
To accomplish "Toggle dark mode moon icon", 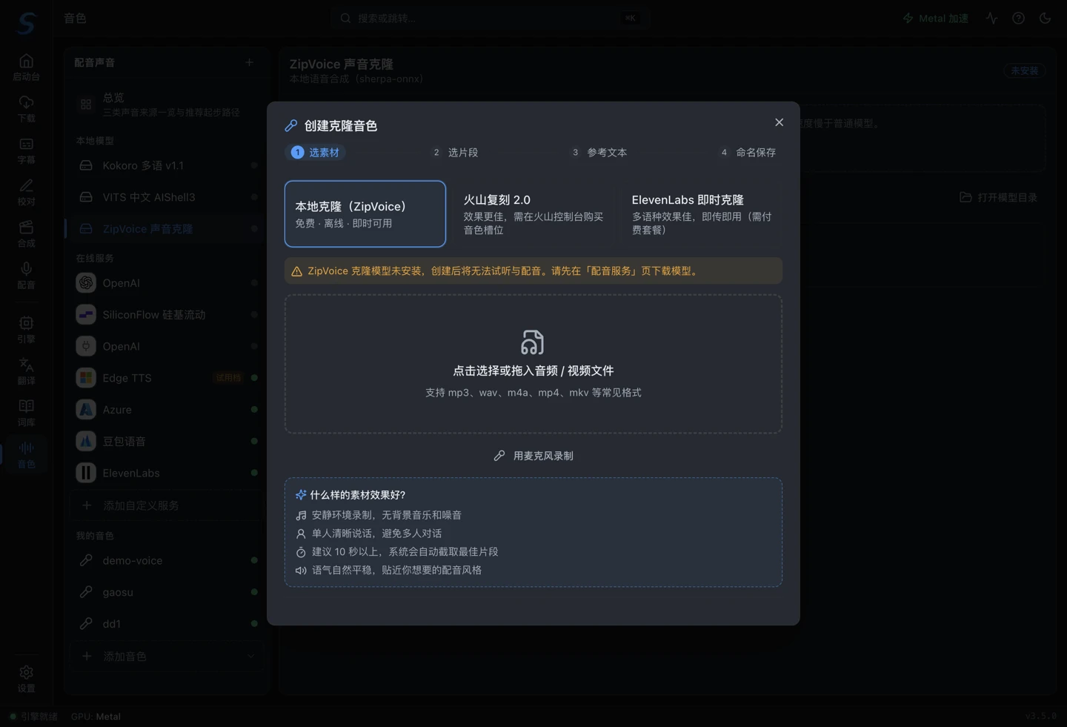I will [x=1045, y=18].
